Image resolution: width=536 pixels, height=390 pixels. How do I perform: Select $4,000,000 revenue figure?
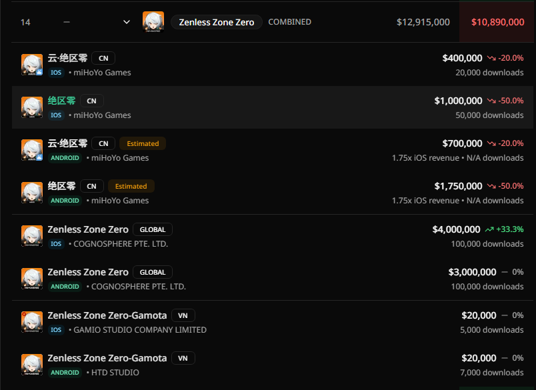coord(456,229)
